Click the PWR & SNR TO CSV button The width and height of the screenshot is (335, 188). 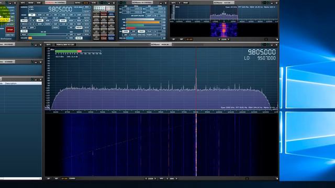coord(65,44)
